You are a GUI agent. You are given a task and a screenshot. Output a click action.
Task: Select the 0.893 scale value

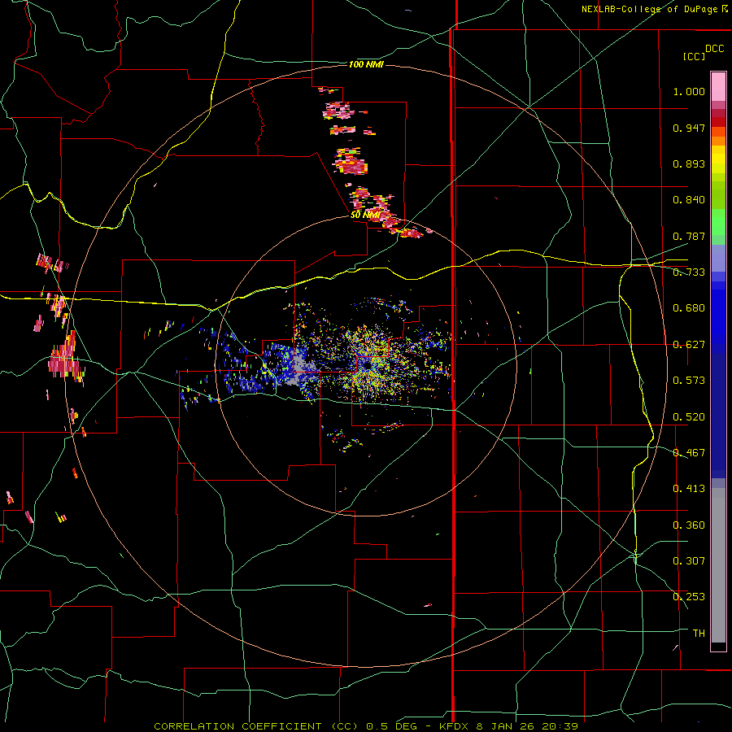point(689,163)
